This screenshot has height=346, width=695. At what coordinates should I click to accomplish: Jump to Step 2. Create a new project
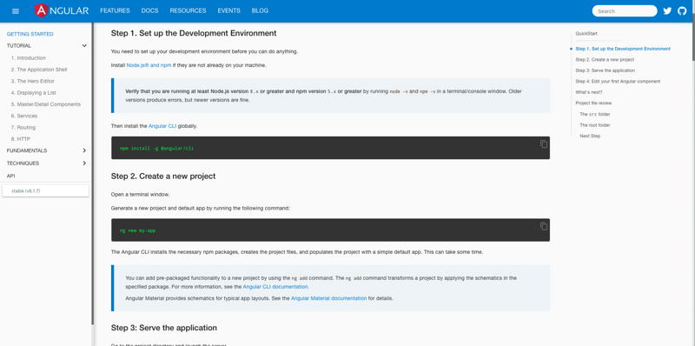[x=605, y=59]
